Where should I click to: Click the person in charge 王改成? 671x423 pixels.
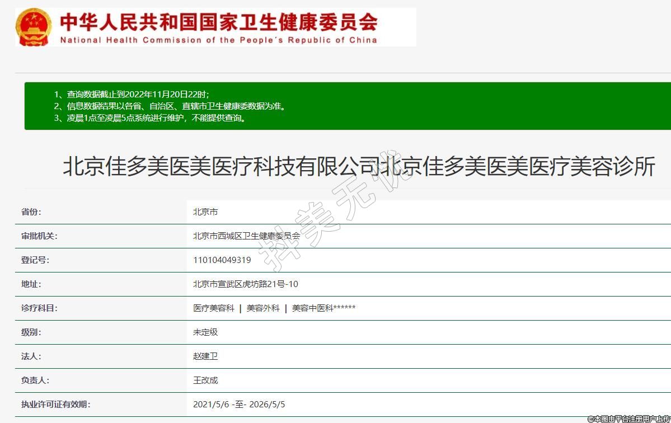[x=205, y=380]
